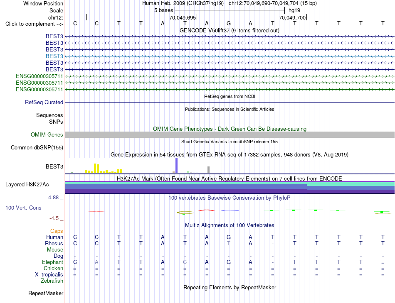The height and width of the screenshot is (303, 395).
Task: Open the RepeatMasker track label
Action: pyautogui.click(x=46, y=293)
